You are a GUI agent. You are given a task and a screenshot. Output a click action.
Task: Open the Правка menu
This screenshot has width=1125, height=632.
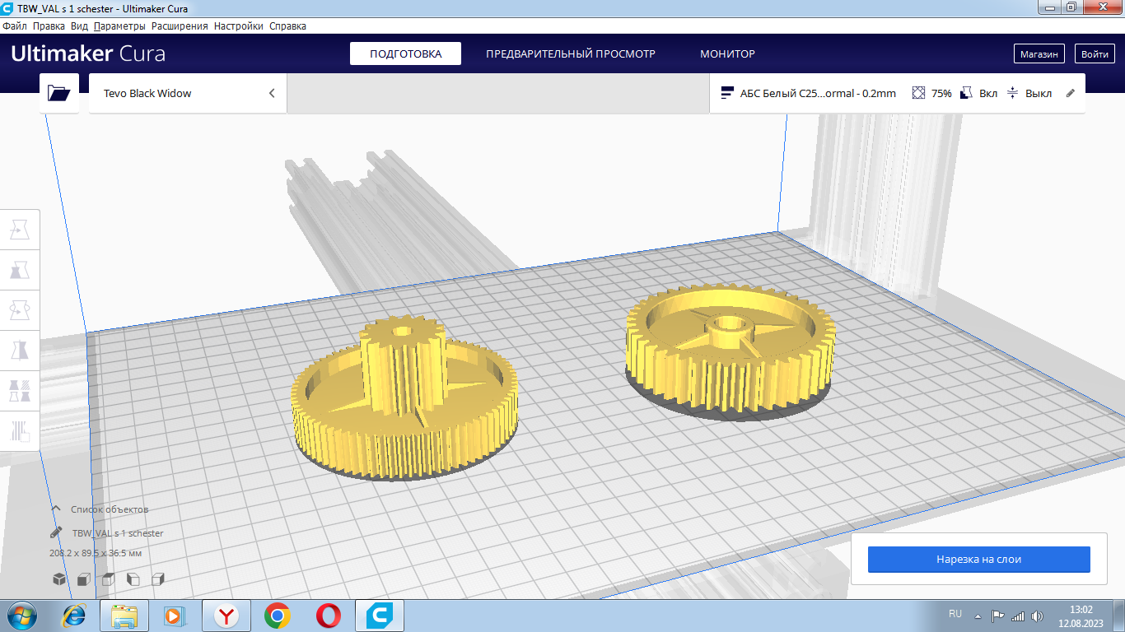click(x=49, y=26)
